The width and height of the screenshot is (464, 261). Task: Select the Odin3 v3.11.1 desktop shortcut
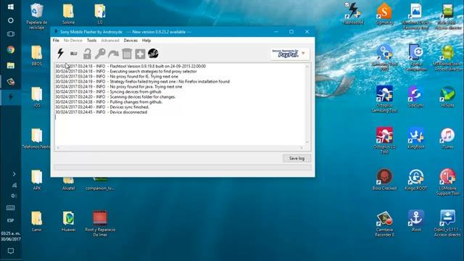pos(447,223)
